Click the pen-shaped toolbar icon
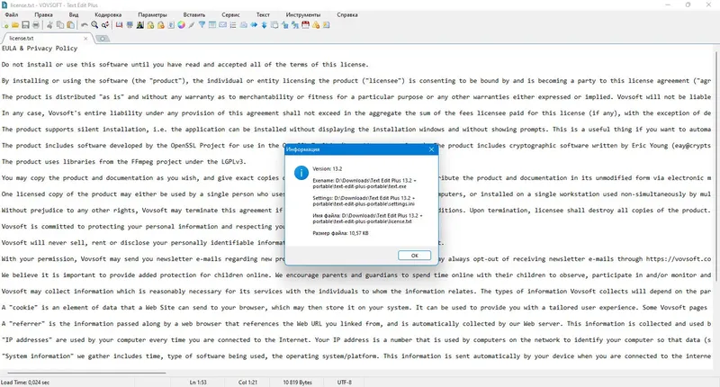Screen dimensions: 720x387 [x=192, y=25]
